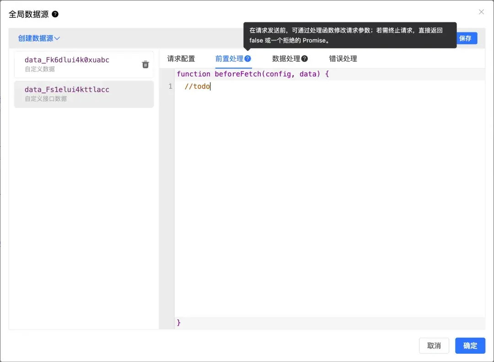Click the question mark icon next to 前置处理
494x362 pixels.
pyautogui.click(x=247, y=59)
